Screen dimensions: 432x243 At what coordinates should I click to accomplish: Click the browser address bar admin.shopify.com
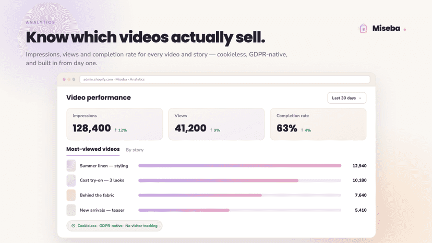coord(224,79)
